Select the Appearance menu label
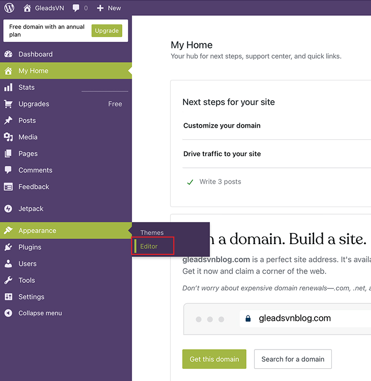Viewport: 371px width, 381px height. click(37, 230)
